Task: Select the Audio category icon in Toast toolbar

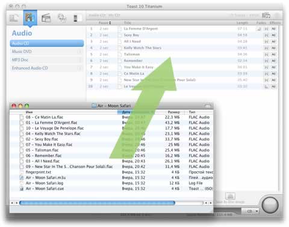Action: (30, 18)
